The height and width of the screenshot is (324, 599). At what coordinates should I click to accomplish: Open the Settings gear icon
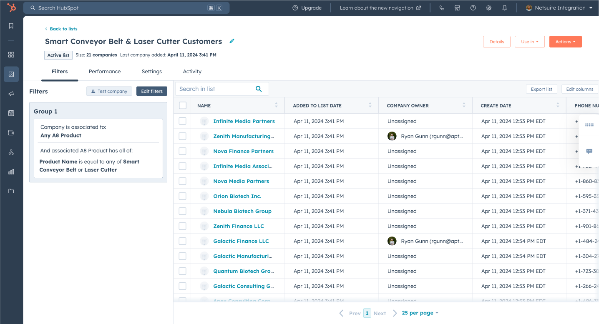pos(489,8)
